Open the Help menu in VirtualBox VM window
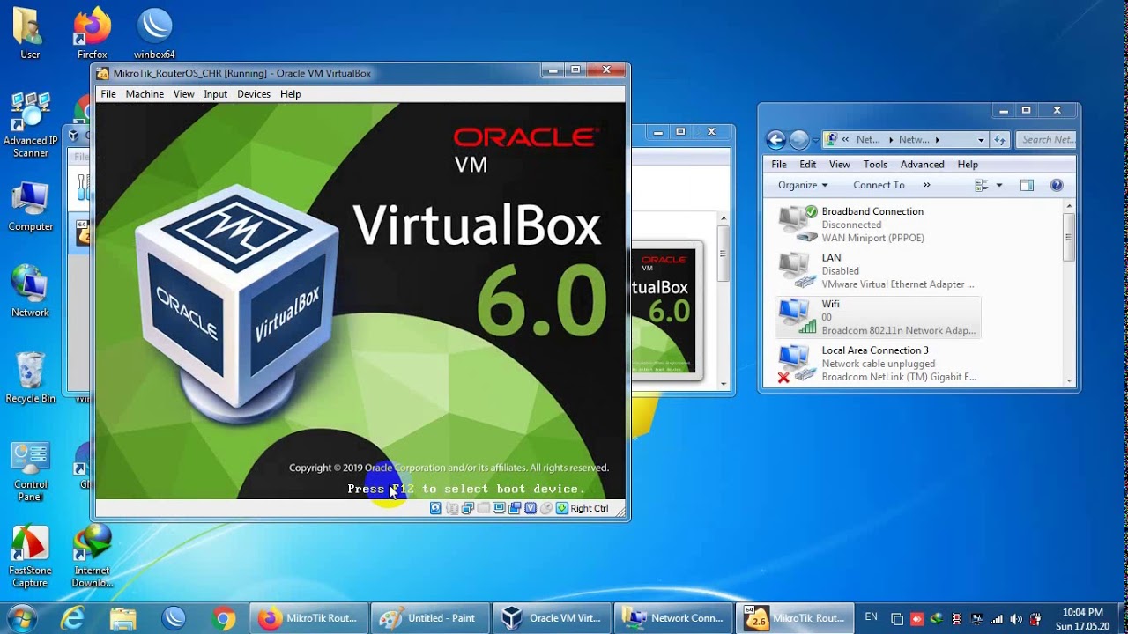Screen dimensions: 1128x634 290,94
